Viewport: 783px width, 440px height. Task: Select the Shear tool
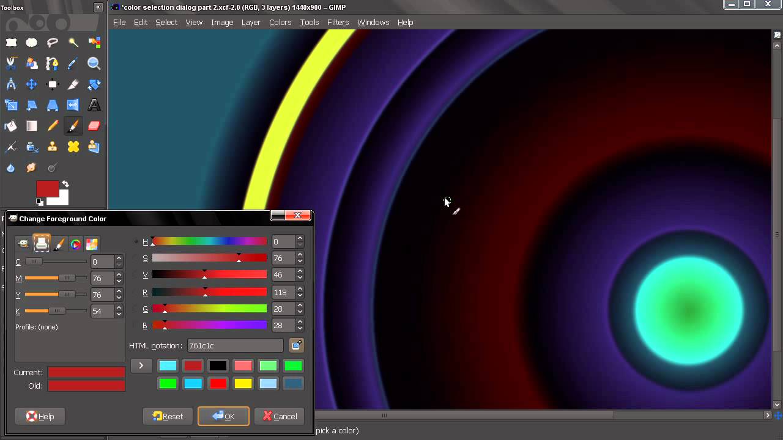(x=32, y=105)
